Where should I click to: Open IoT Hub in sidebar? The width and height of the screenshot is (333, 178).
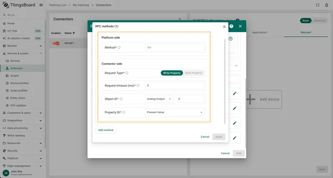tap(22, 31)
